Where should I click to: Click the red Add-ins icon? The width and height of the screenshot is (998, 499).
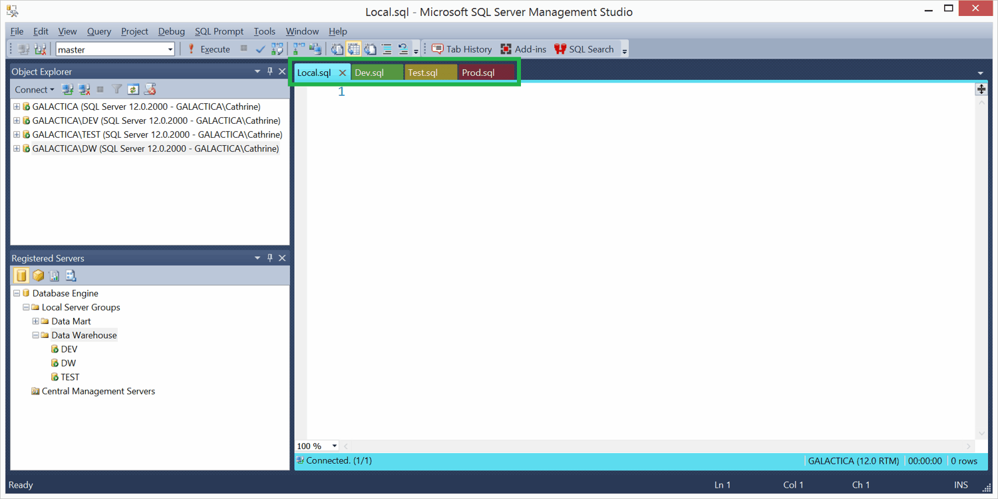pos(506,49)
